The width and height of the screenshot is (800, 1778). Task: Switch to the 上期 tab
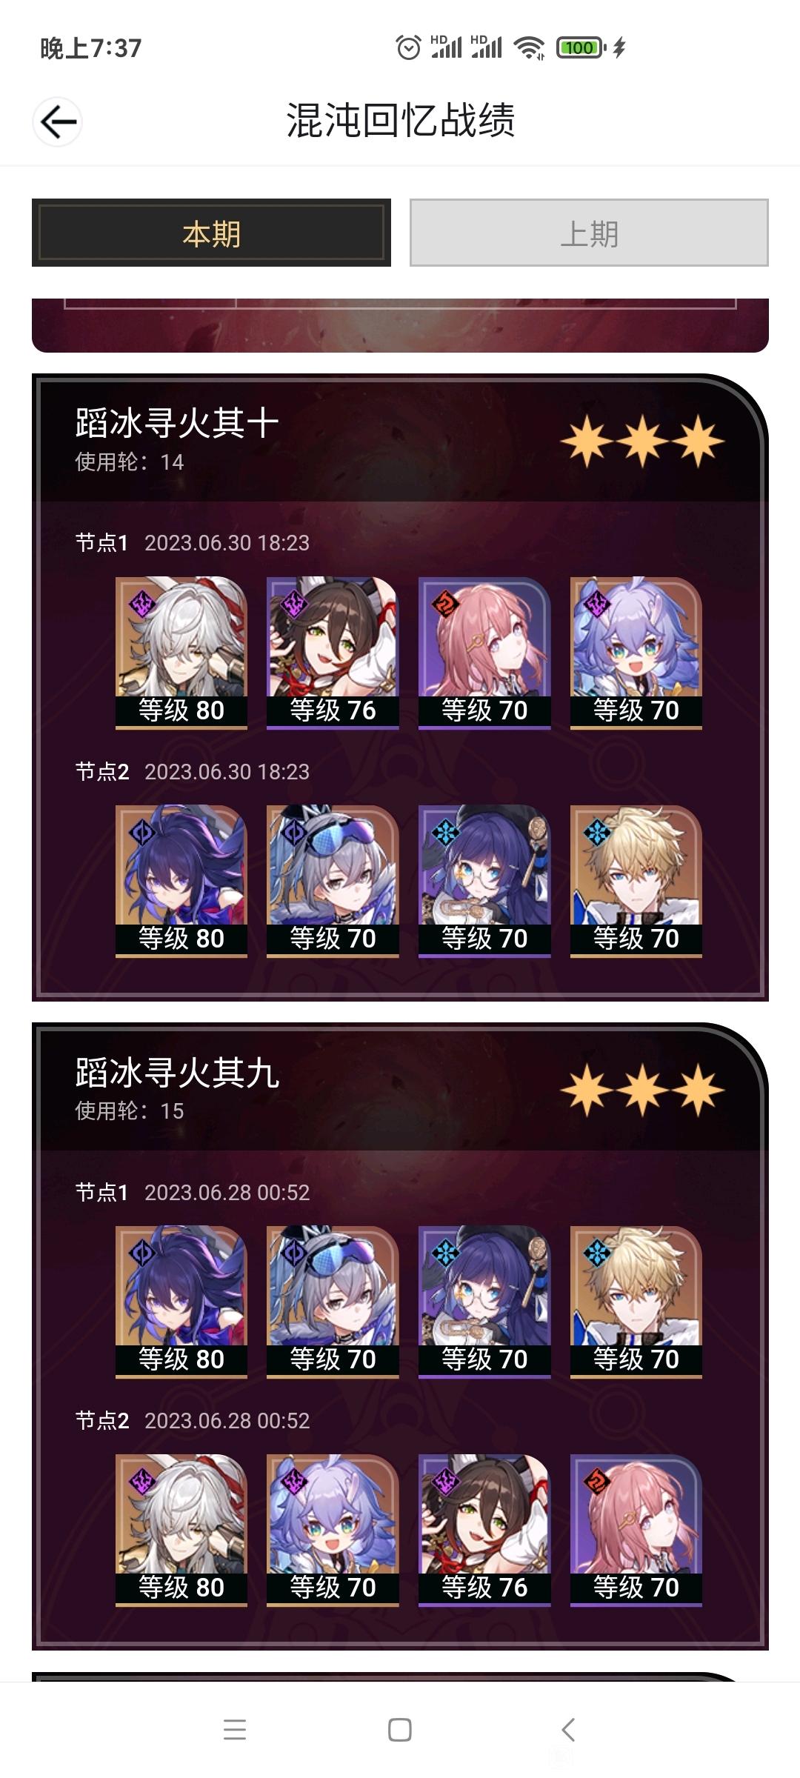589,233
